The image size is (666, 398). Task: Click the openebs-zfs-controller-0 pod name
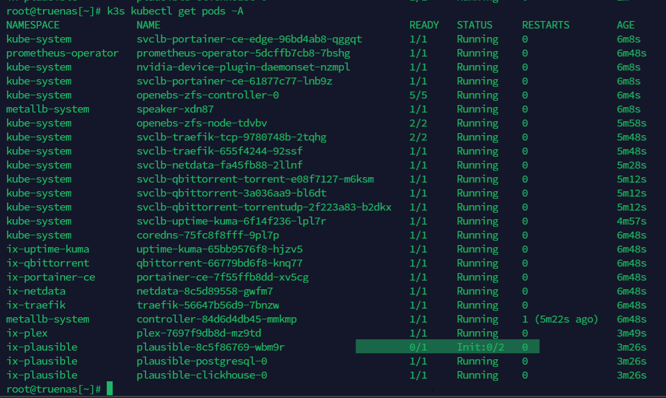[207, 95]
